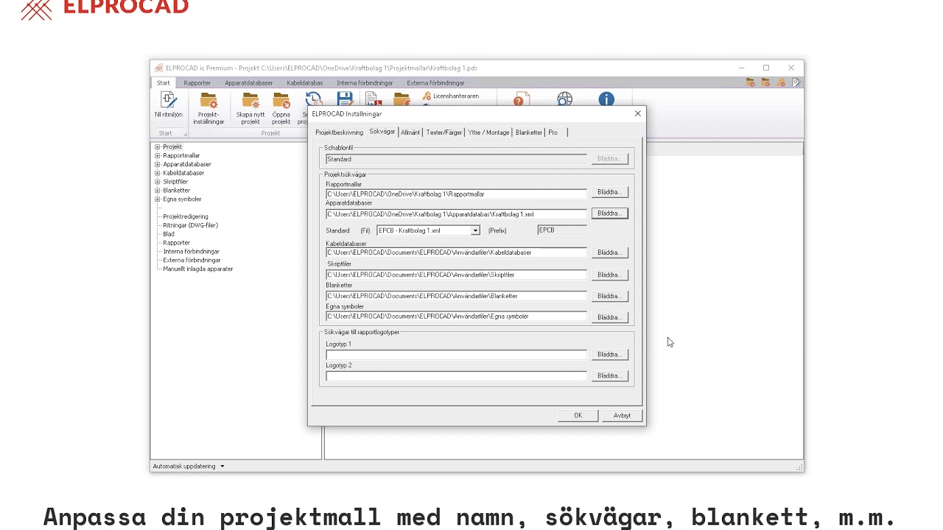Click the blue floppy disk save icon
Viewport: 943px width, 530px height.
click(x=345, y=99)
